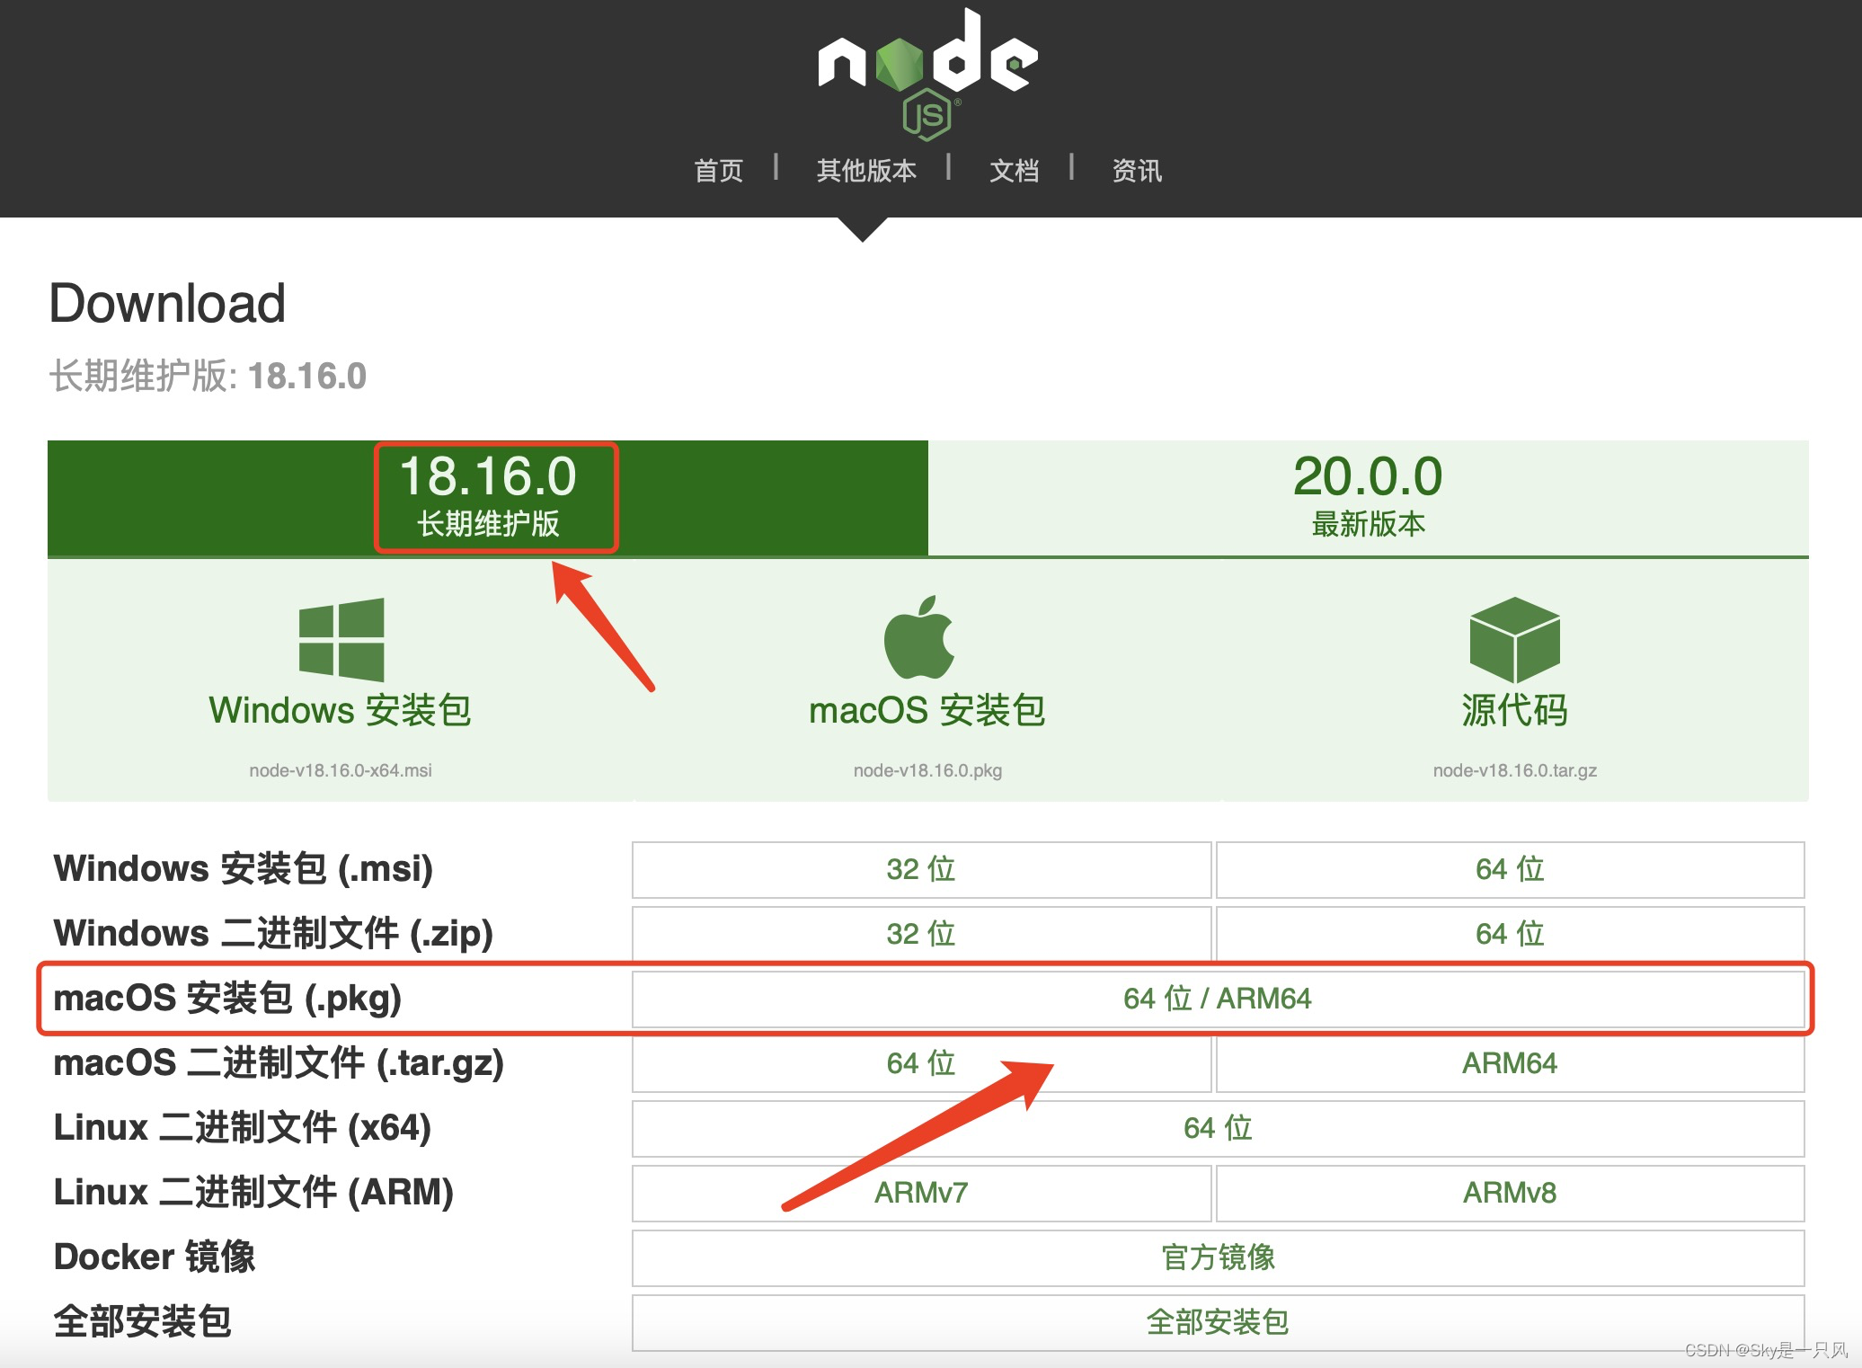Download 64 位 / ARM64 macOS .pkg

(x=1218, y=999)
